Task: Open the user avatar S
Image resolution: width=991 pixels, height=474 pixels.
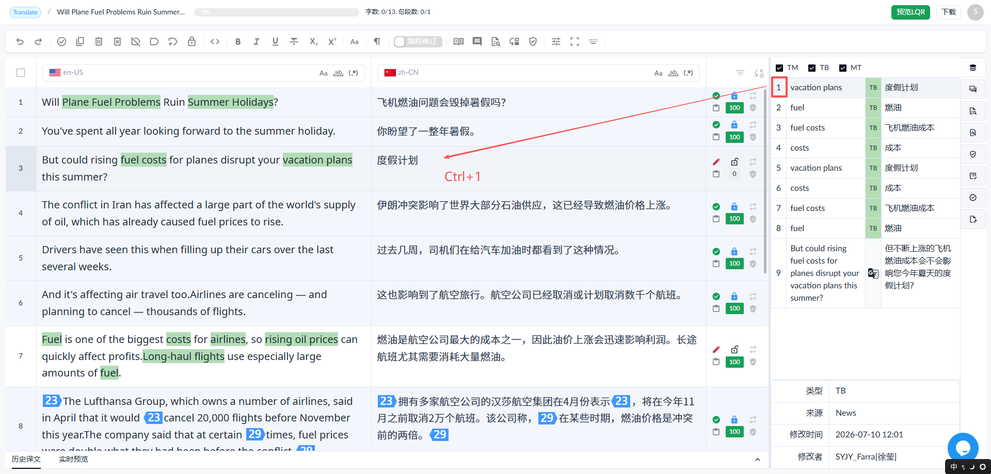Action: (x=976, y=12)
